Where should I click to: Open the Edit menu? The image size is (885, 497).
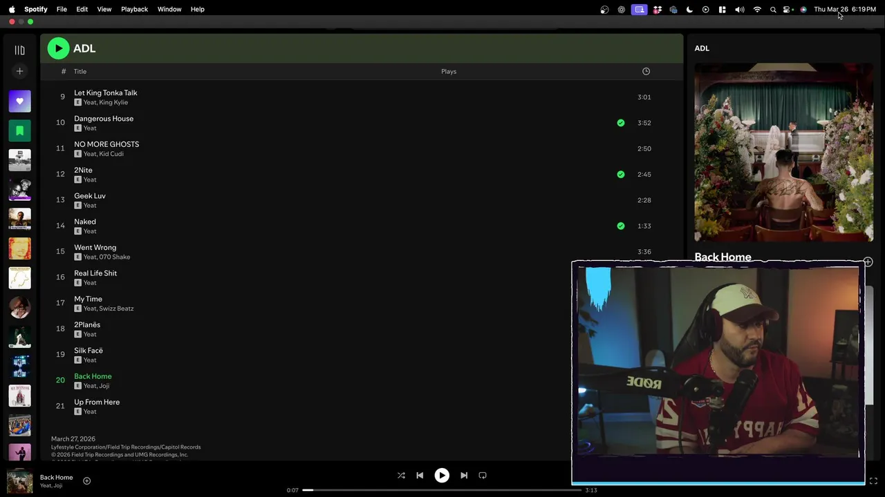[x=82, y=9]
